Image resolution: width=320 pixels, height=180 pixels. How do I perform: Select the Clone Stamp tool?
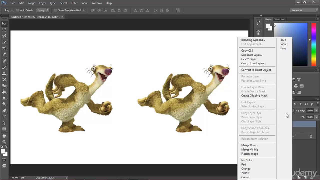point(4,73)
